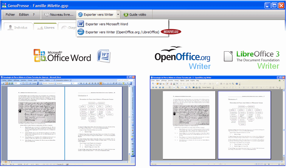Click the full screen icon in OpenOffice preview
Viewport: 286px width, 168px height.
[194, 87]
